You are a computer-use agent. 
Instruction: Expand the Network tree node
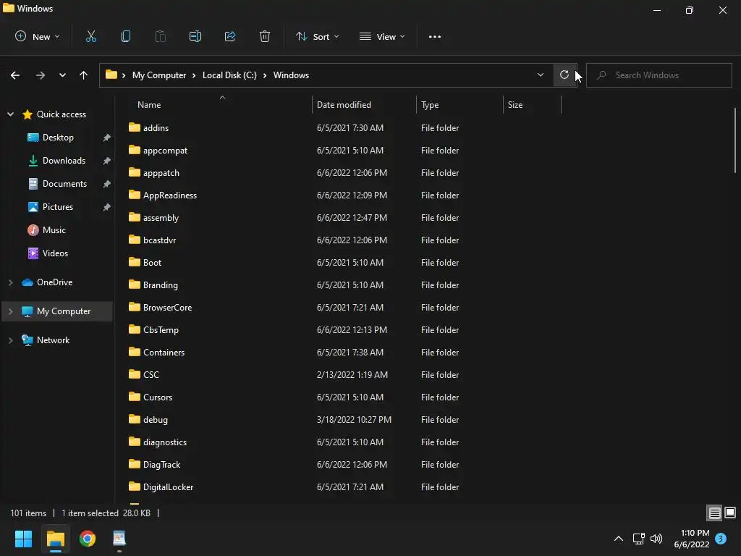[10, 340]
